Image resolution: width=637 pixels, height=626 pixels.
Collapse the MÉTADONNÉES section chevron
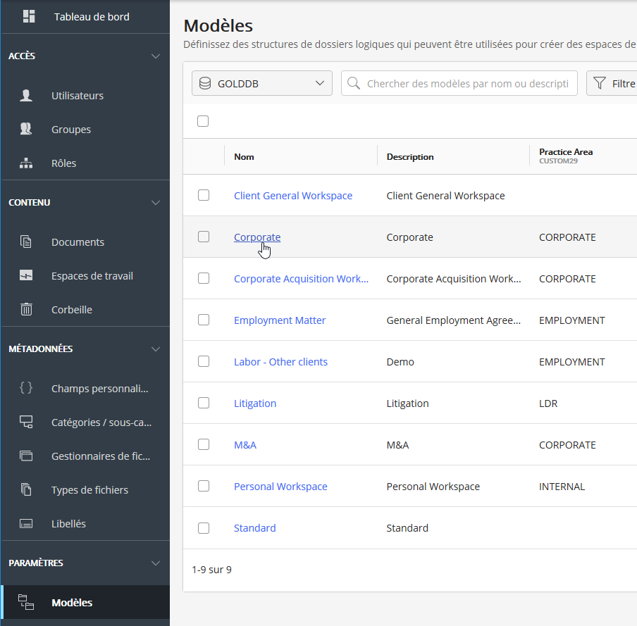[x=156, y=349]
